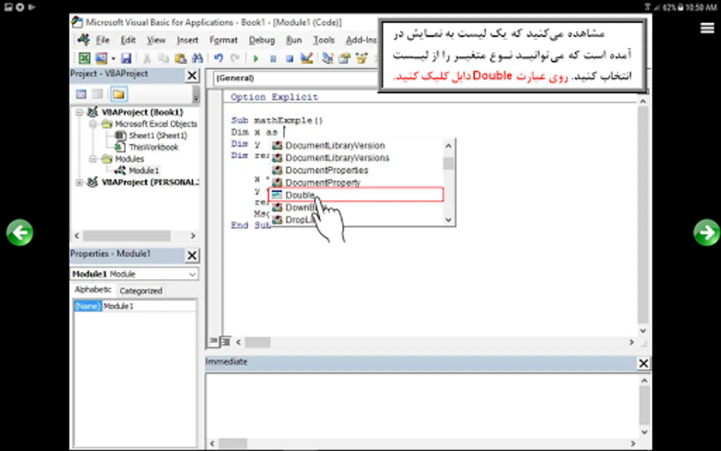Open the Add-Ins menu
Image resolution: width=721 pixels, height=451 pixels.
click(361, 40)
